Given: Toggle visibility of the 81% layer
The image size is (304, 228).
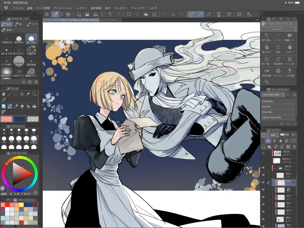Looking at the screenshot, I should coord(263,212).
